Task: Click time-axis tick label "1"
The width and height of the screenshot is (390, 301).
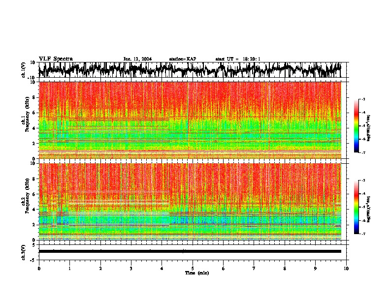Action: pos(69,269)
